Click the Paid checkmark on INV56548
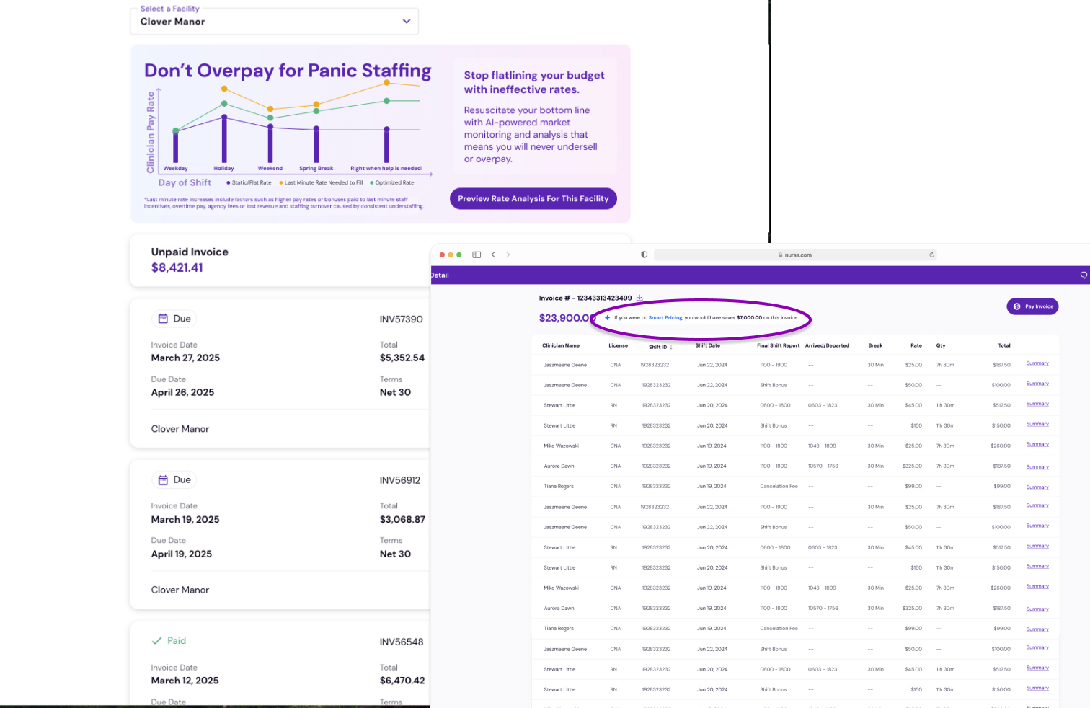This screenshot has width=1090, height=708. point(156,641)
